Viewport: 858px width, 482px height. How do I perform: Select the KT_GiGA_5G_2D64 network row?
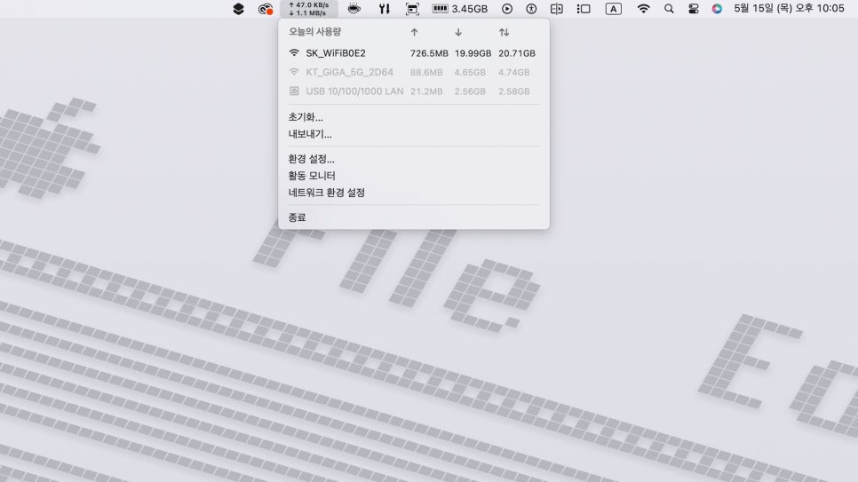(414, 72)
